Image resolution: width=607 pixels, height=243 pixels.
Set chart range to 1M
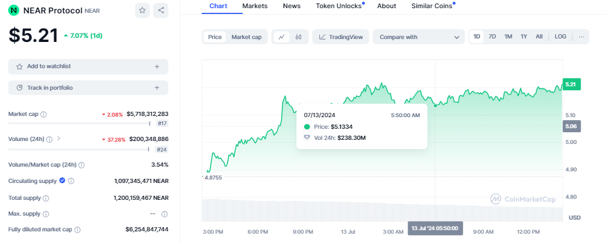point(508,37)
